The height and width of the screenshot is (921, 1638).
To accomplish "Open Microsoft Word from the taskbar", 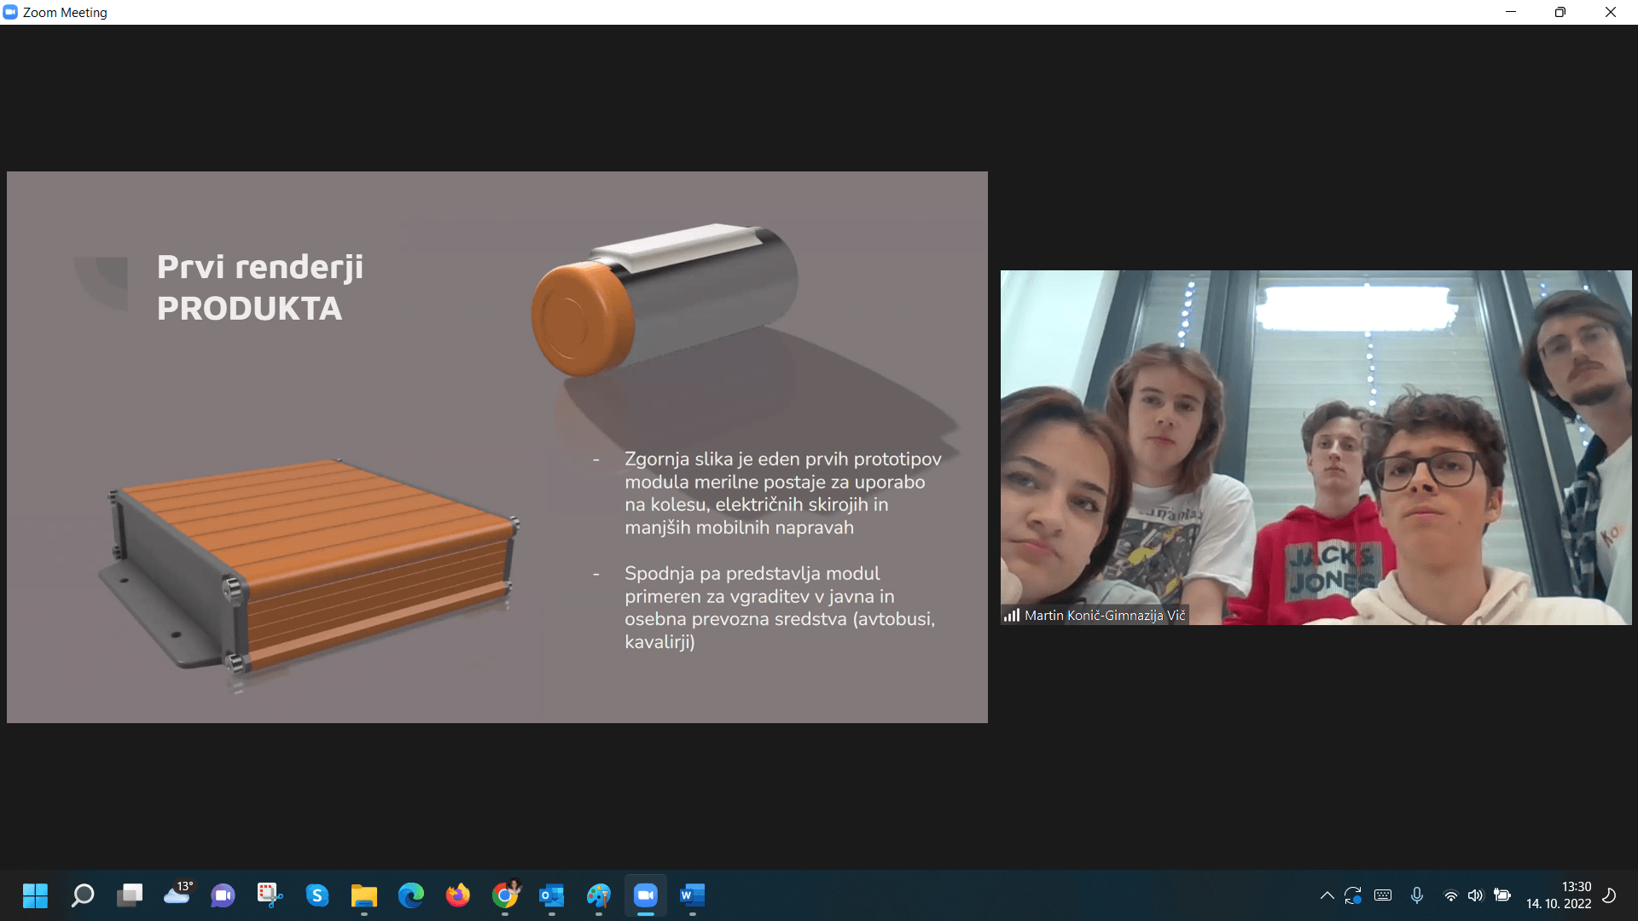I will click(692, 895).
